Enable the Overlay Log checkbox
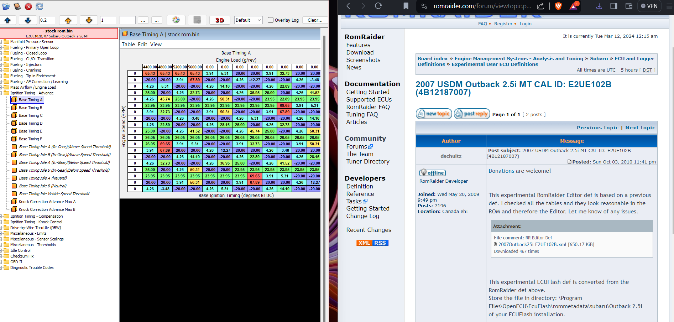The height and width of the screenshot is (322, 674). (271, 20)
